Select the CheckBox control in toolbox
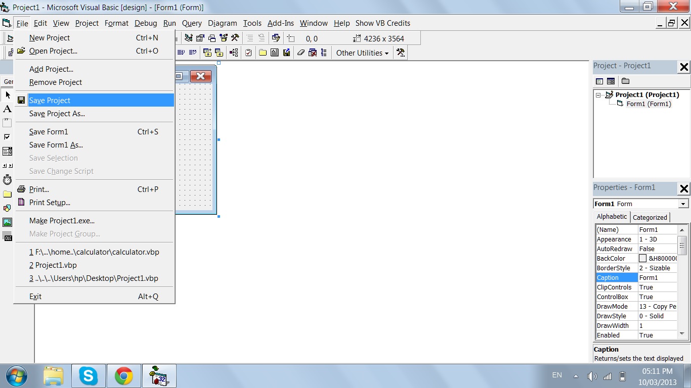This screenshot has width=691, height=388. pos(7,137)
